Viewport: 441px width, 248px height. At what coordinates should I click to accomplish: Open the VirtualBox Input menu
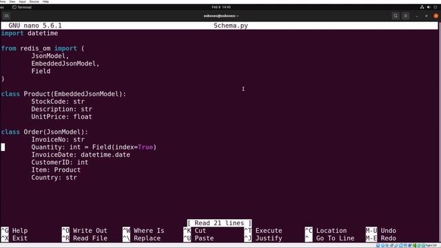(22, 1)
